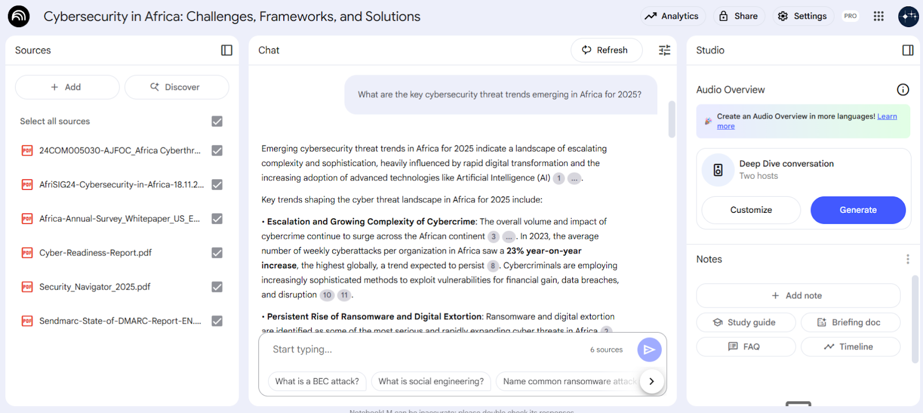
Task: Click the PRO badge
Action: 850,16
